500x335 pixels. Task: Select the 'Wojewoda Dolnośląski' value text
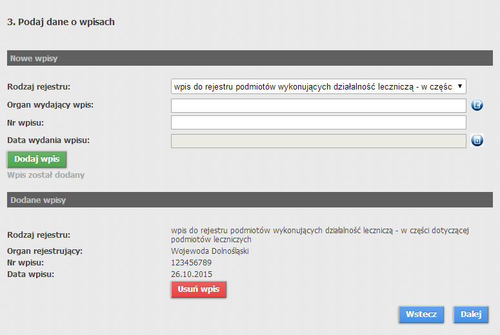pyautogui.click(x=210, y=251)
